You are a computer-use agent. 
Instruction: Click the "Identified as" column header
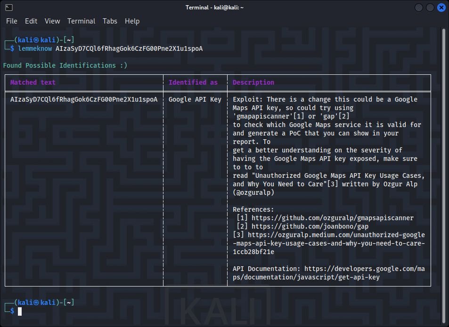click(193, 82)
